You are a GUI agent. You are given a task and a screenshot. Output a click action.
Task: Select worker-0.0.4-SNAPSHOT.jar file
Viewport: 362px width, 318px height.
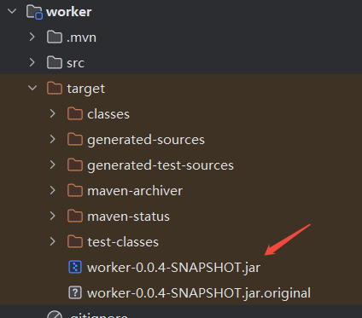[173, 268]
